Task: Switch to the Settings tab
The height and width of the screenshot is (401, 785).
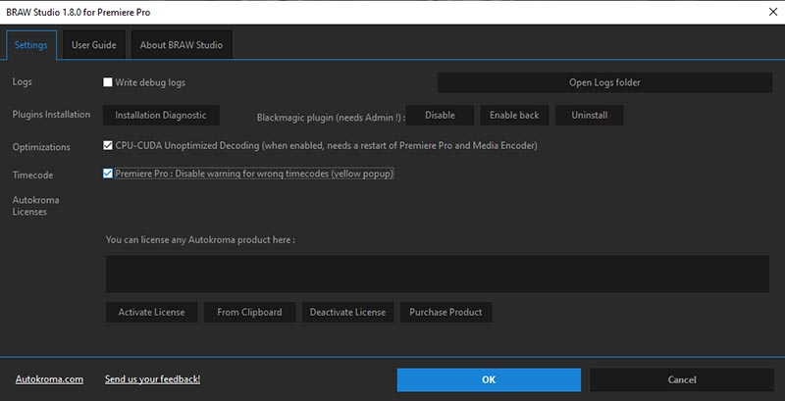Action: coord(31,45)
